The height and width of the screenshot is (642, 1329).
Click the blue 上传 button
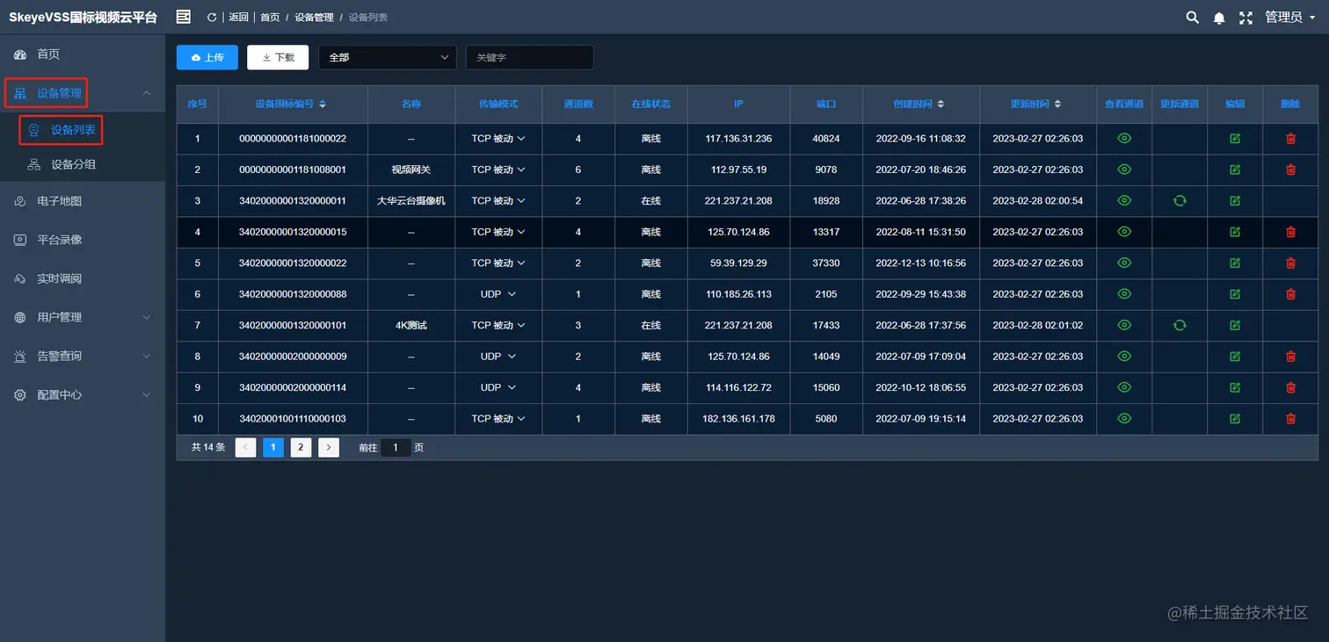(207, 57)
